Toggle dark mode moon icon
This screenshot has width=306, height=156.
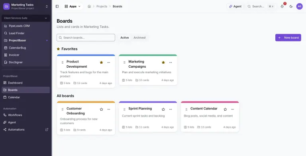pyautogui.click(x=291, y=6)
